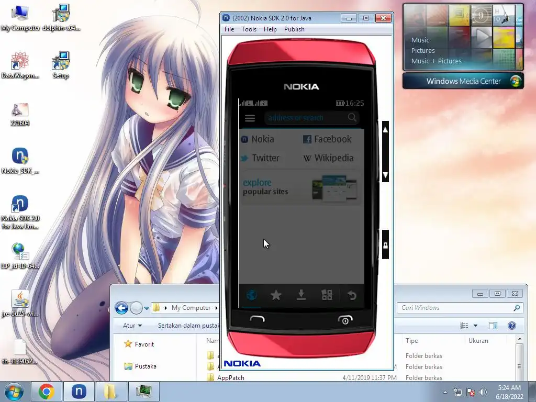Image resolution: width=536 pixels, height=402 pixels.
Task: Tap the back arrow in the browser toolbar
Action: (x=352, y=295)
